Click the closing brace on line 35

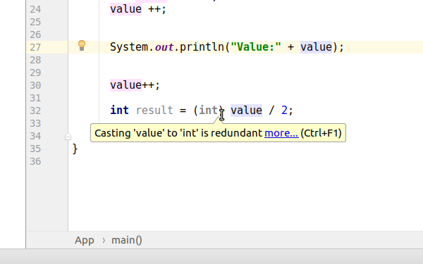(75, 149)
